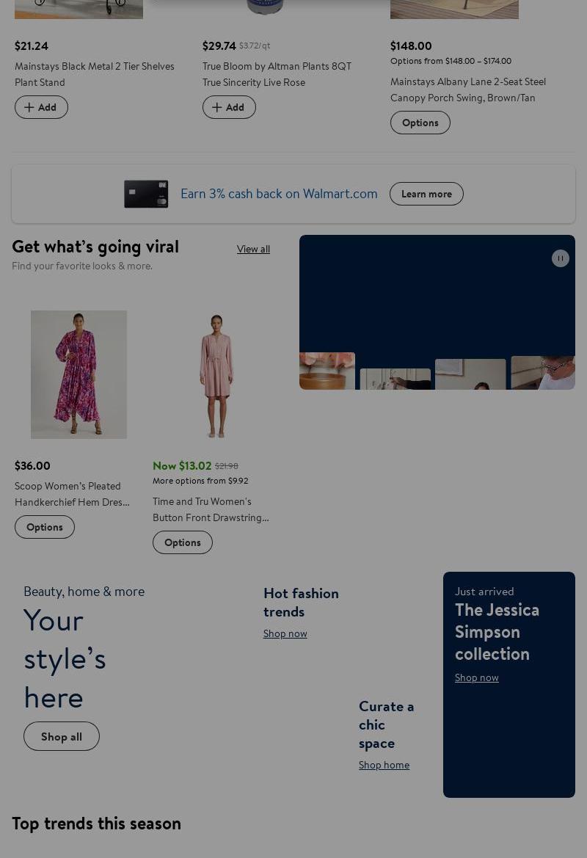Pause the video carousel
The image size is (587, 858).
[x=560, y=258]
